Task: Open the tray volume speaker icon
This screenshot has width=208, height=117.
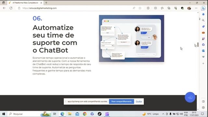Action: coord(181,114)
